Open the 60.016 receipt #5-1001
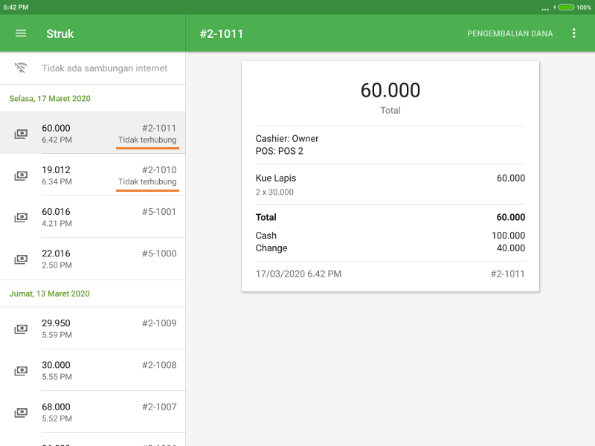The height and width of the screenshot is (446, 595). [x=104, y=217]
